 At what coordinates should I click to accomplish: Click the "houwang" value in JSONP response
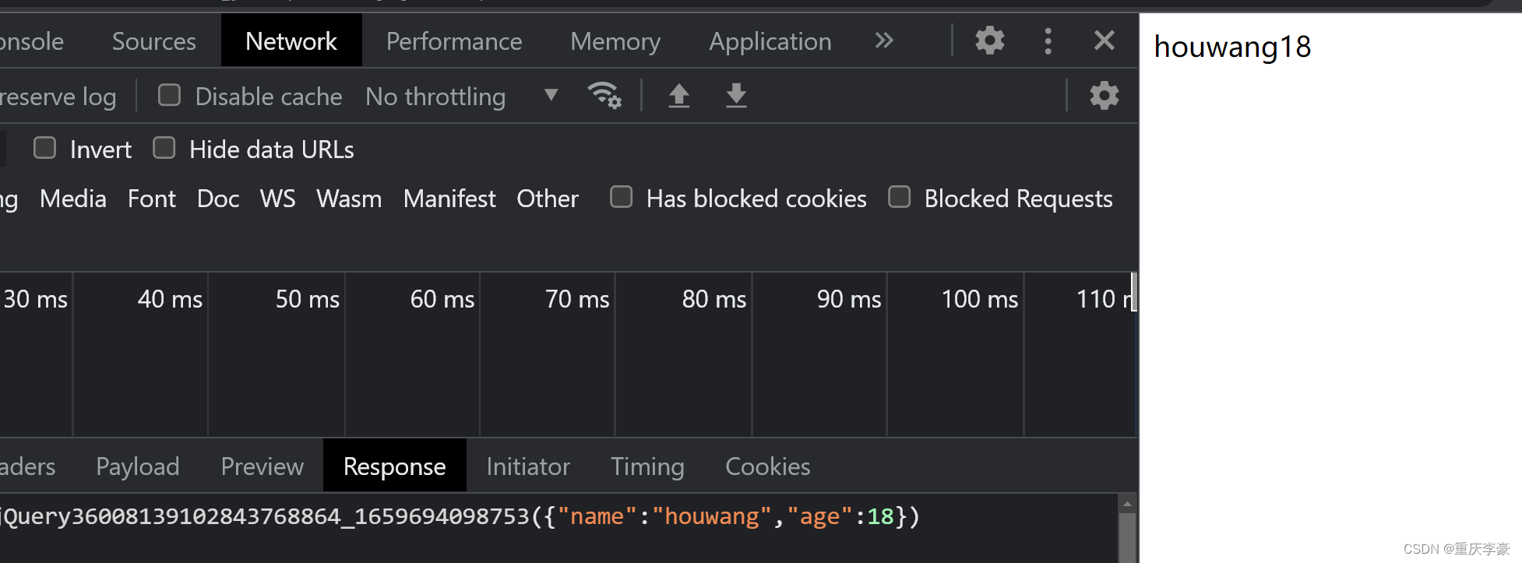tap(711, 516)
